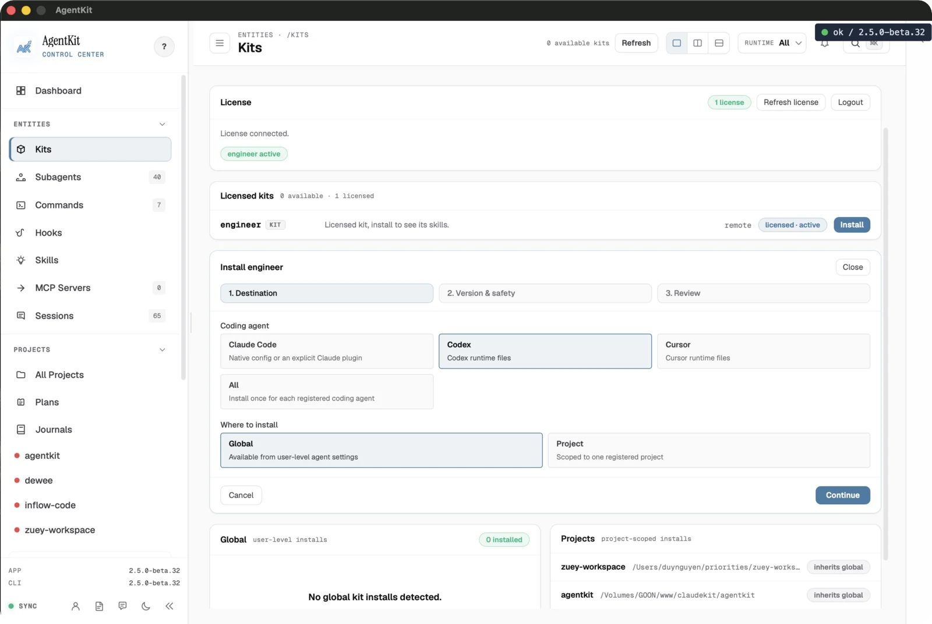Image resolution: width=932 pixels, height=624 pixels.
Task: Click the '0 installed' global badge
Action: click(504, 540)
